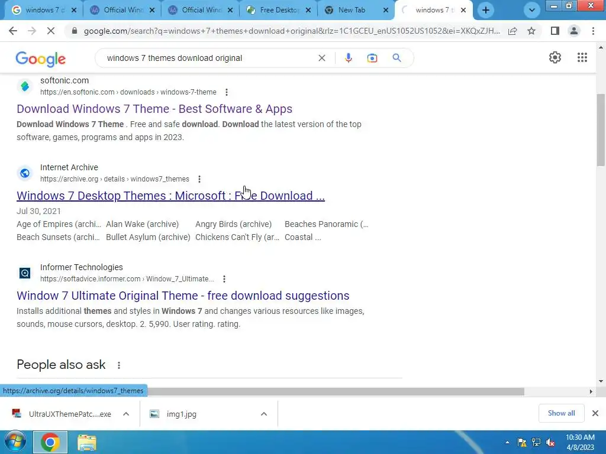The image size is (606, 454).
Task: Open Download Windows 7 Theme softonic link
Action: point(154,109)
